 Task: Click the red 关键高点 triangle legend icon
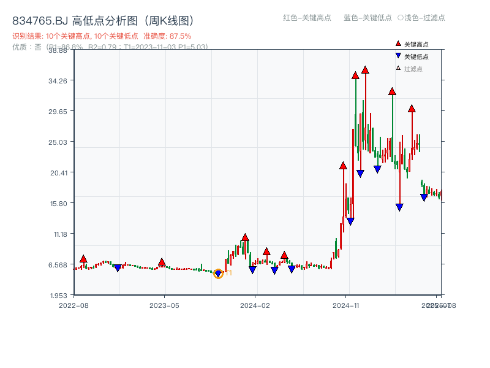click(x=398, y=44)
